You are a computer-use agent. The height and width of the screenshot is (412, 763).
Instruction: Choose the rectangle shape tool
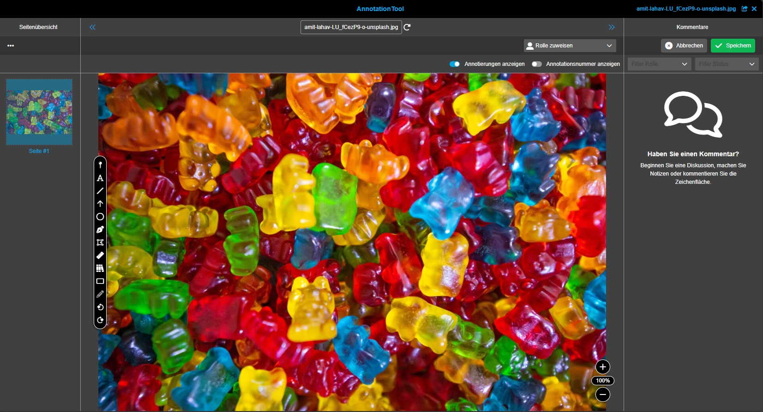click(100, 281)
